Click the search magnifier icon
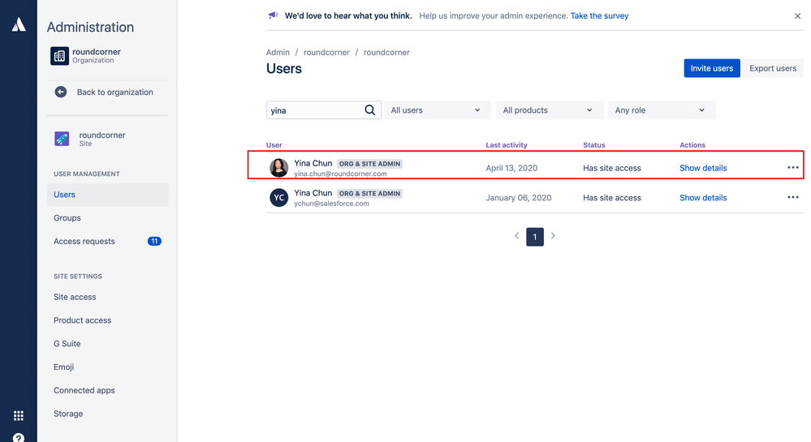 [x=370, y=110]
